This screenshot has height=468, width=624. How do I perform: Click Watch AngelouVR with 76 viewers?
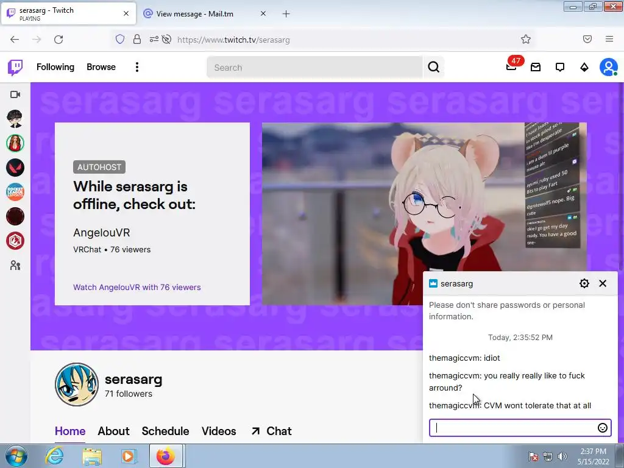pyautogui.click(x=137, y=288)
